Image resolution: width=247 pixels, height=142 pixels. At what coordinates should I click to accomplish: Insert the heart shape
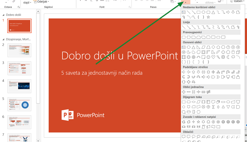[213, 57]
